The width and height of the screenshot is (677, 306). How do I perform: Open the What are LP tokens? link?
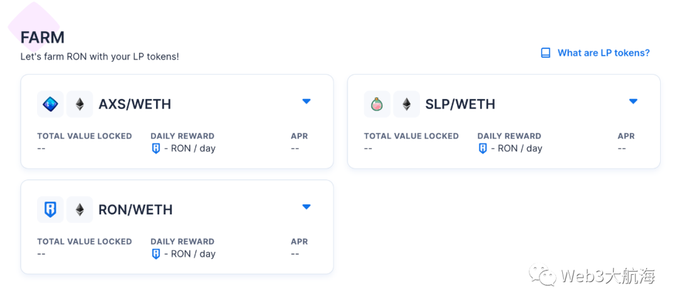click(604, 53)
